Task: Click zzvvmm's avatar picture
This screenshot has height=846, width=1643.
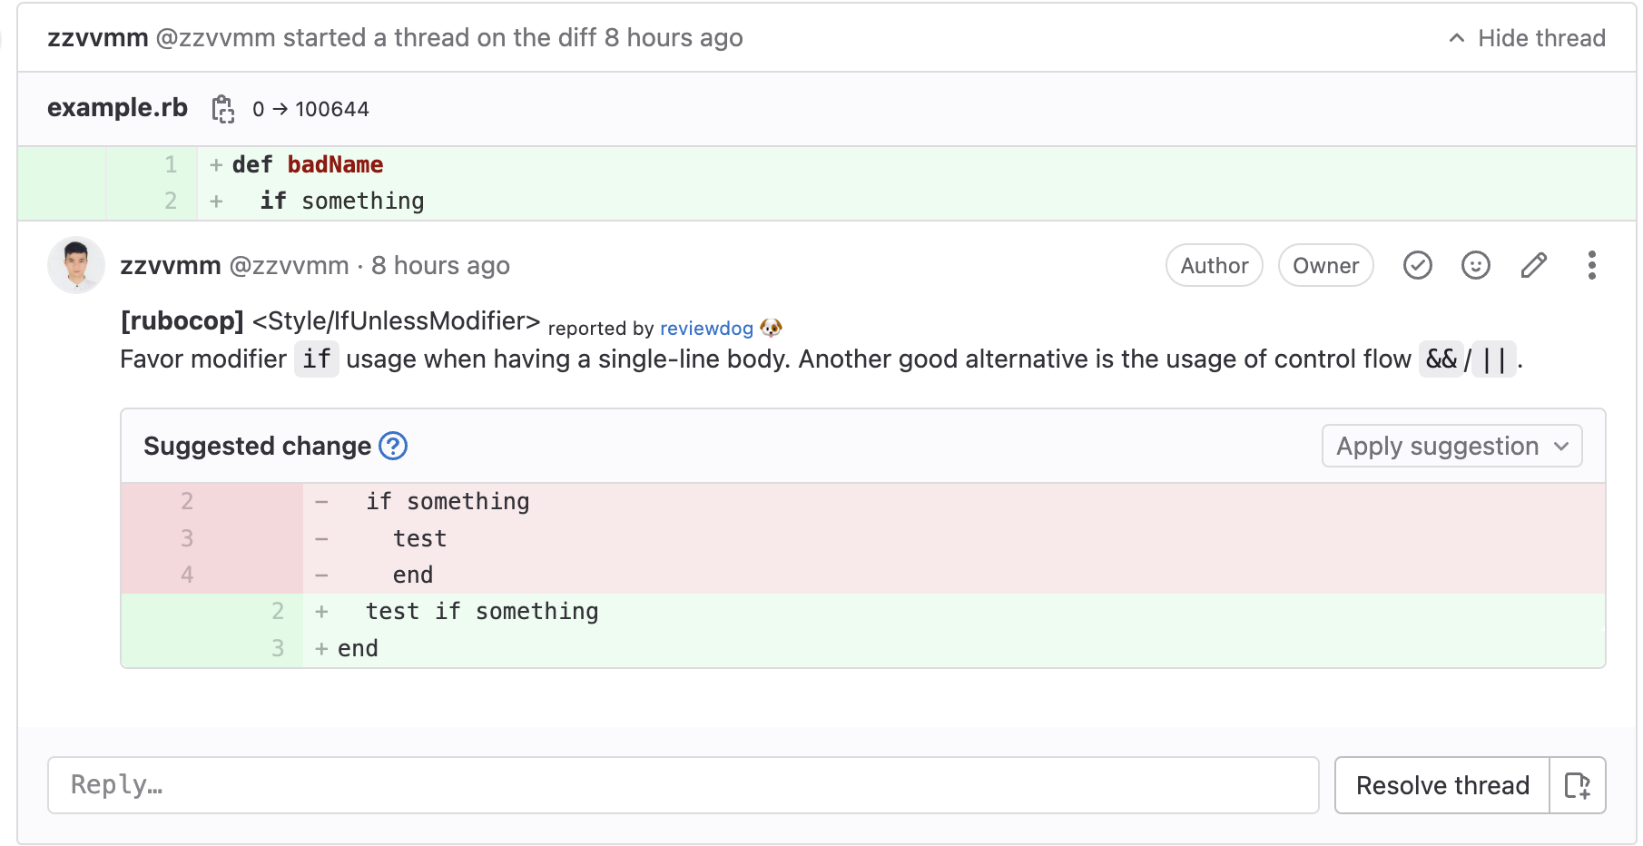Action: [x=75, y=265]
